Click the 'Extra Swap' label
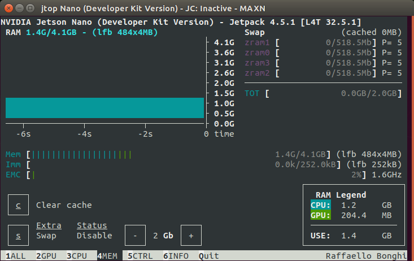Viewport: 414px width, 261px height. 49,230
